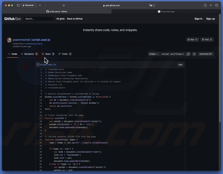Switch to the Userscripts page tab
The width and height of the screenshot is (223, 174).
tap(166, 12)
